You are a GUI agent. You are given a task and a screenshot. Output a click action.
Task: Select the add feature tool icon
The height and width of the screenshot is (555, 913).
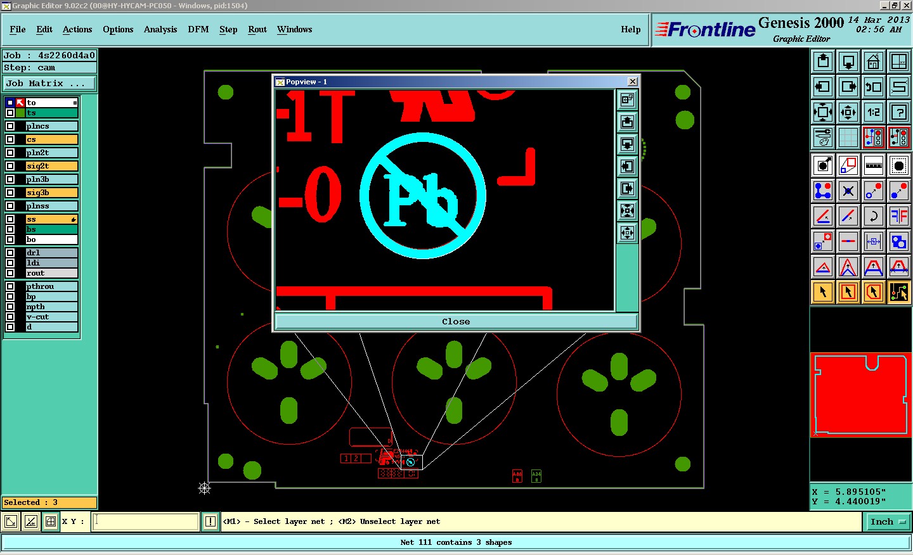[x=823, y=165]
